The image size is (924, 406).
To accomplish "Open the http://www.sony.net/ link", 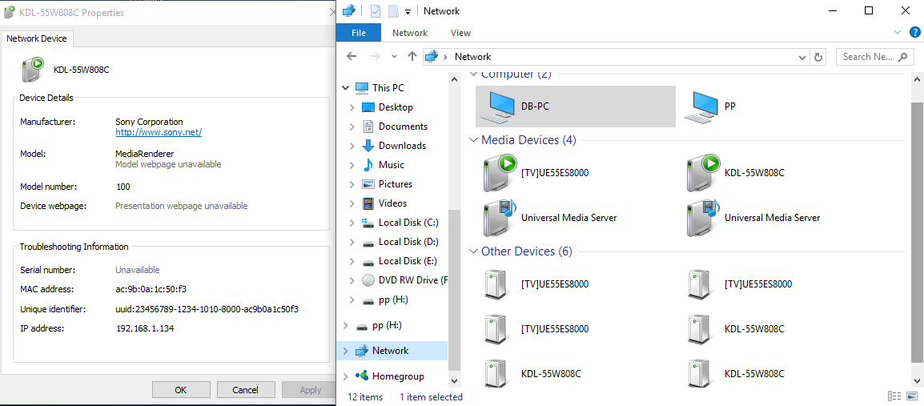I will 159,133.
